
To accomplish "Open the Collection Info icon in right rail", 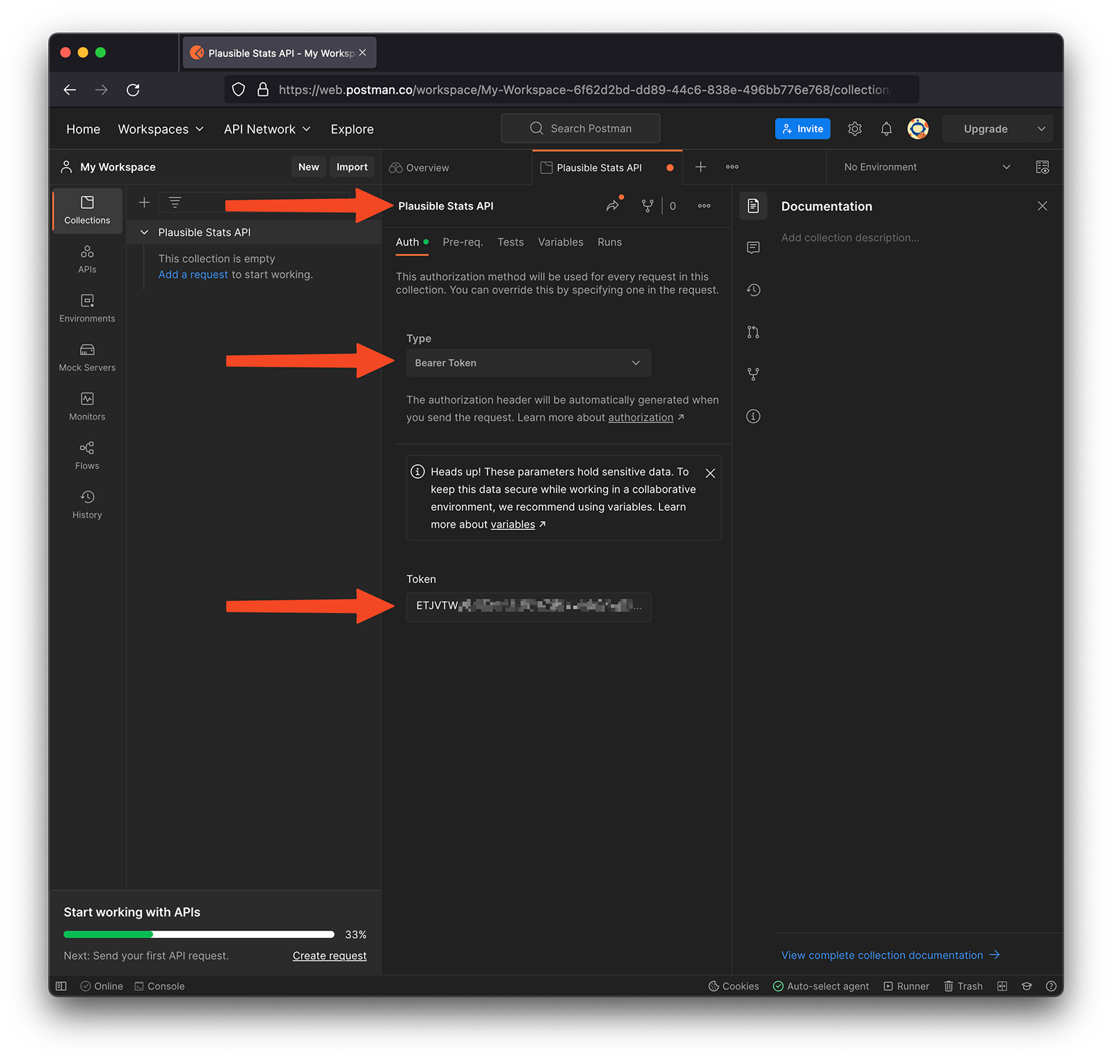I will click(753, 416).
